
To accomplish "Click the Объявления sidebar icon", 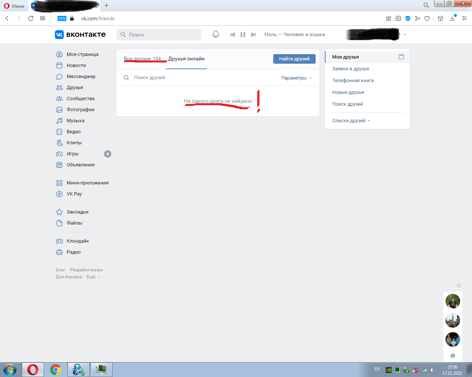I will coord(59,165).
